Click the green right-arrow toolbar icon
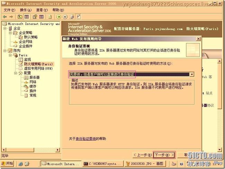Screen dimensions: 225x169 click(x=58, y=17)
